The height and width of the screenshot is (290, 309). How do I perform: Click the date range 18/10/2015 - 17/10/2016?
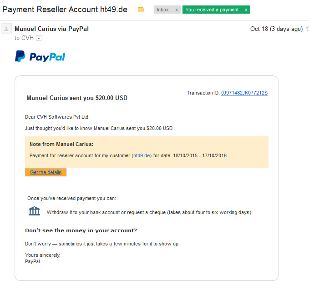tap(200, 155)
